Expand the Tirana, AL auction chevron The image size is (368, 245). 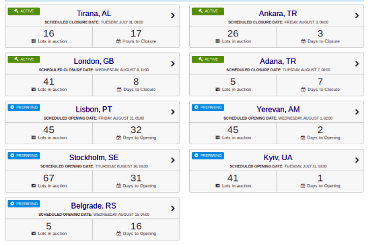pyautogui.click(x=173, y=16)
